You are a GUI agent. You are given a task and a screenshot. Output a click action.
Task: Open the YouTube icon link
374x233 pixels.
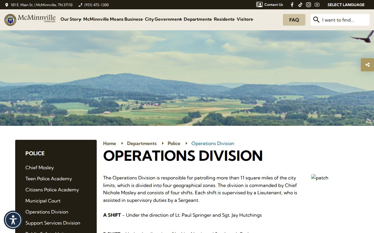[x=317, y=5]
